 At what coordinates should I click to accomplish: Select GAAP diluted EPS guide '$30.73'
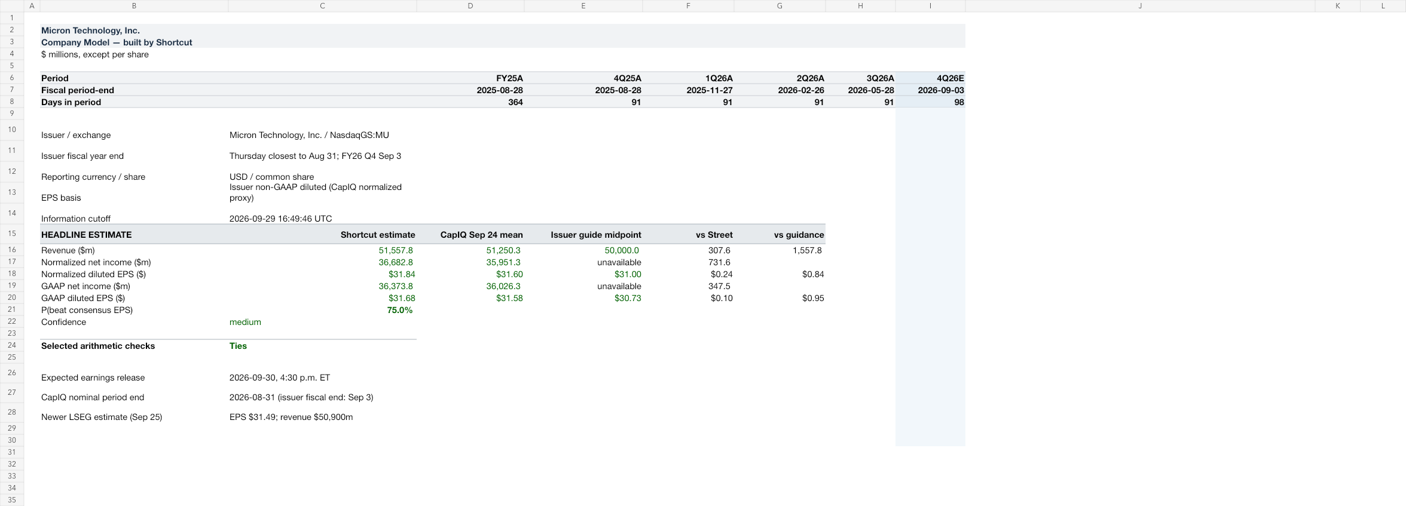pyautogui.click(x=583, y=298)
